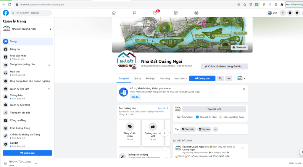Choose Ảnh/Video post option
The image size is (303, 167).
tap(185, 117)
